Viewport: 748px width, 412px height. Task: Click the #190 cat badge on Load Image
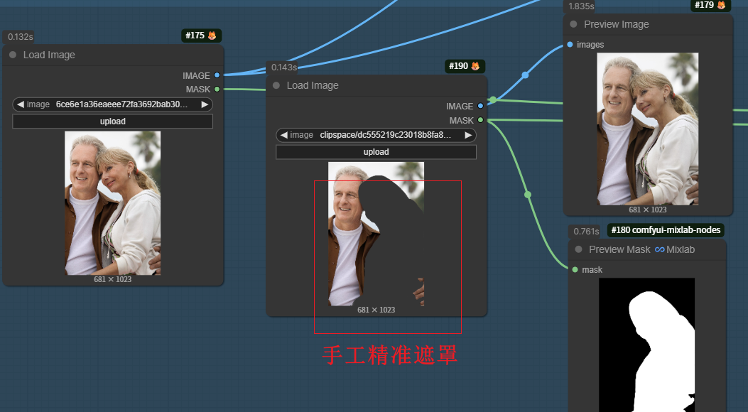464,65
